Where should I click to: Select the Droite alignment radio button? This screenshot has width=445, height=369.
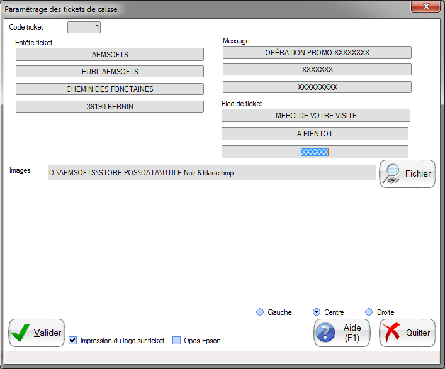[369, 312]
